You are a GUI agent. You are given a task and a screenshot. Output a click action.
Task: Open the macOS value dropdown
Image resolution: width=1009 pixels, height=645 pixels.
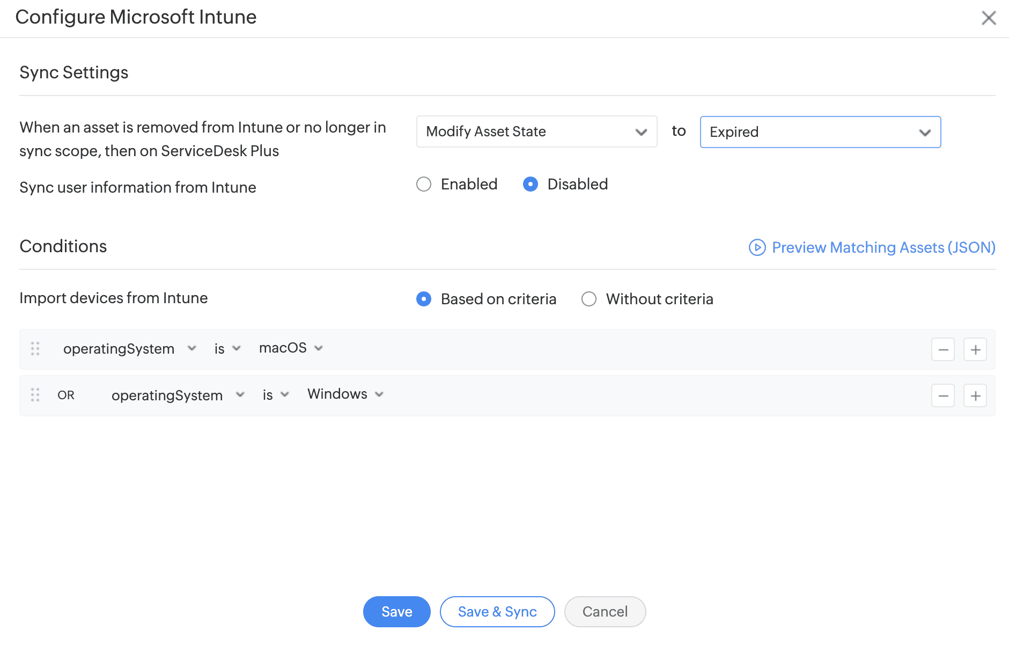[x=291, y=348]
